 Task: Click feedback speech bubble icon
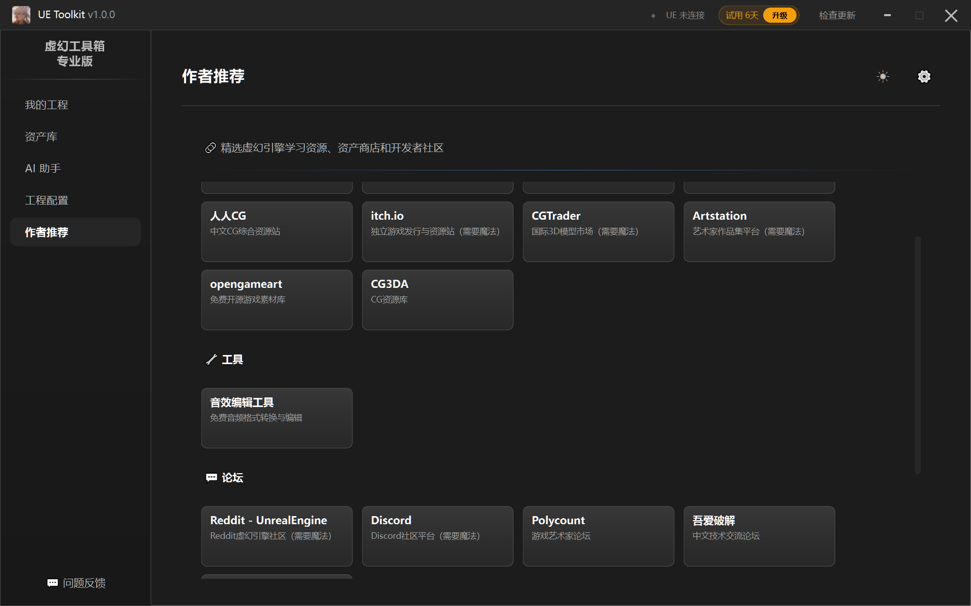(53, 583)
